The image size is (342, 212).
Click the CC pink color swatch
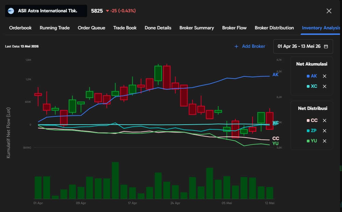pyautogui.click(x=308, y=121)
